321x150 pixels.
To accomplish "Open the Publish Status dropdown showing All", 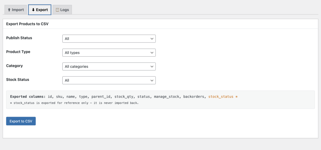I will tap(109, 39).
